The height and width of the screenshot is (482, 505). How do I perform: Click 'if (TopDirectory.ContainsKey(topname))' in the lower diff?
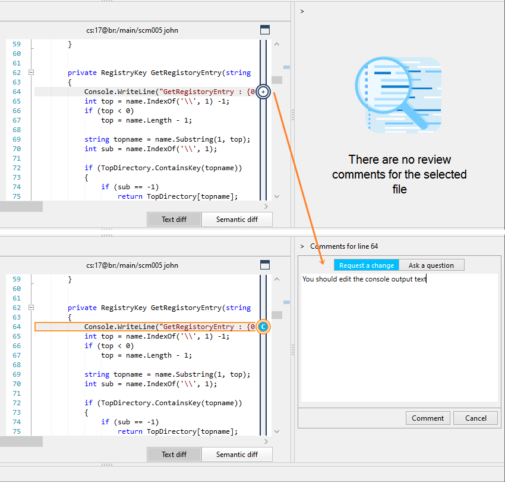coord(163,403)
